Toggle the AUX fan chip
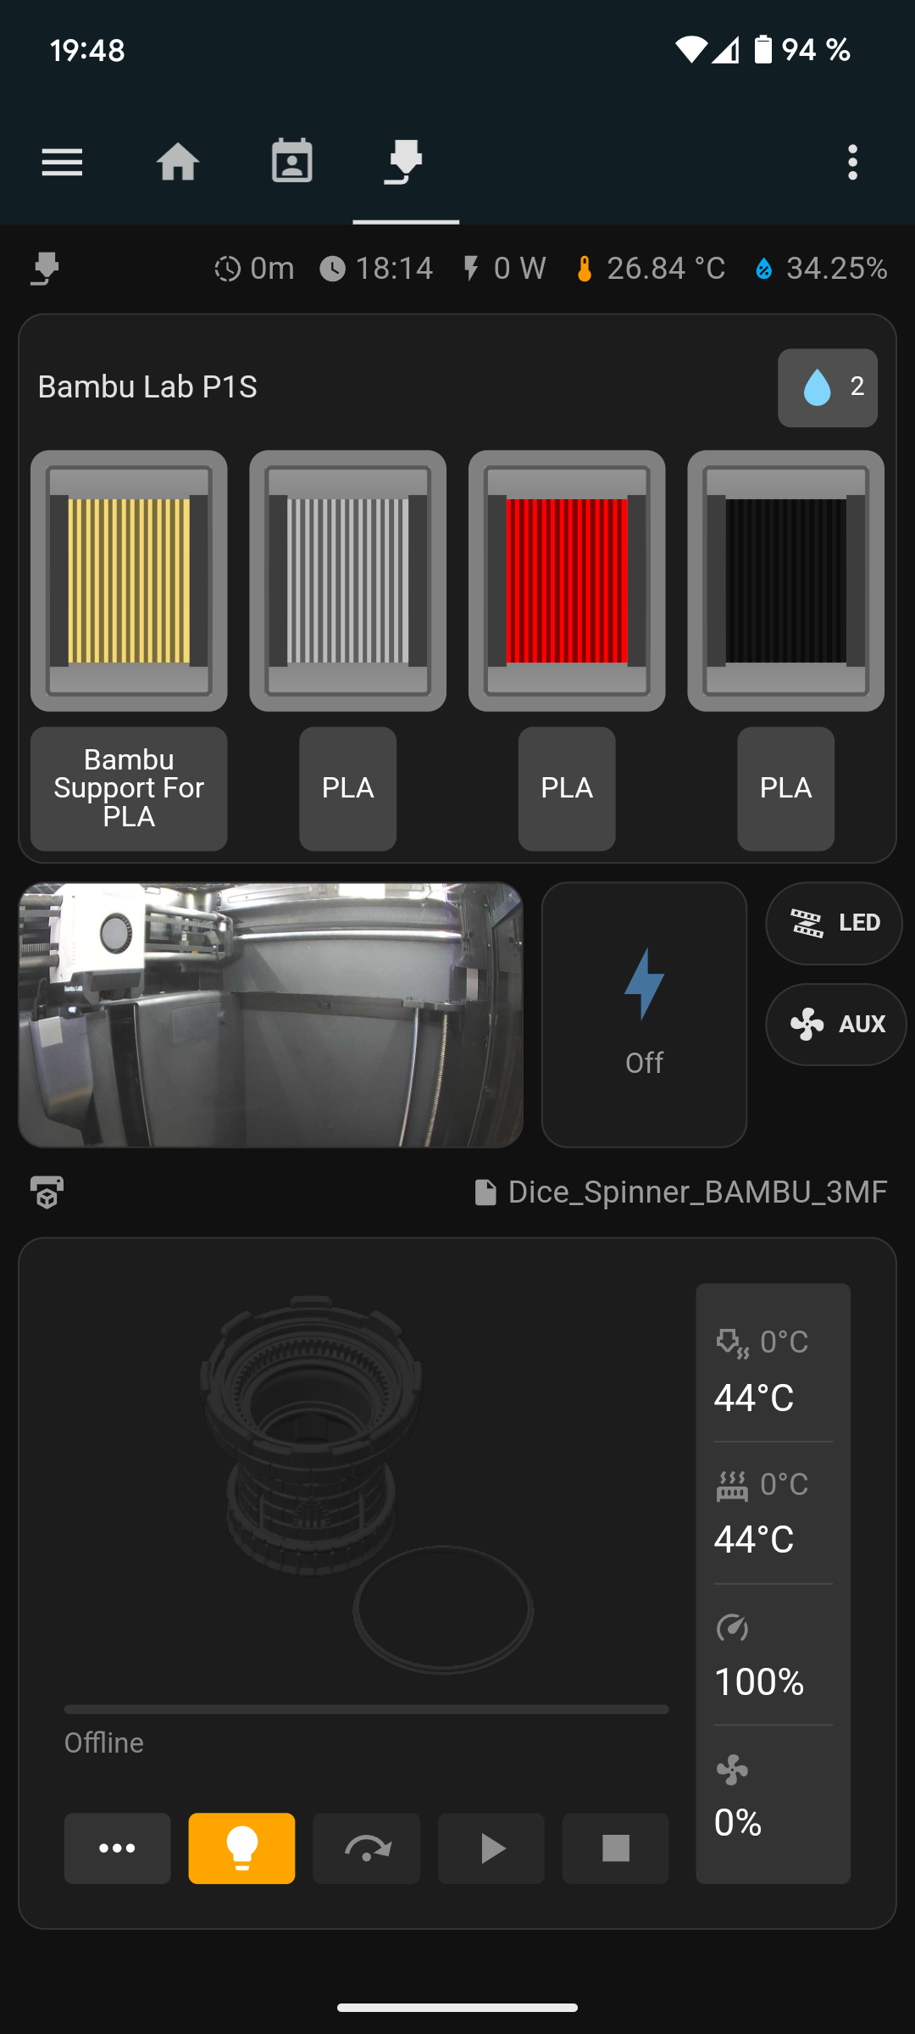The height and width of the screenshot is (2034, 915). [x=835, y=1024]
